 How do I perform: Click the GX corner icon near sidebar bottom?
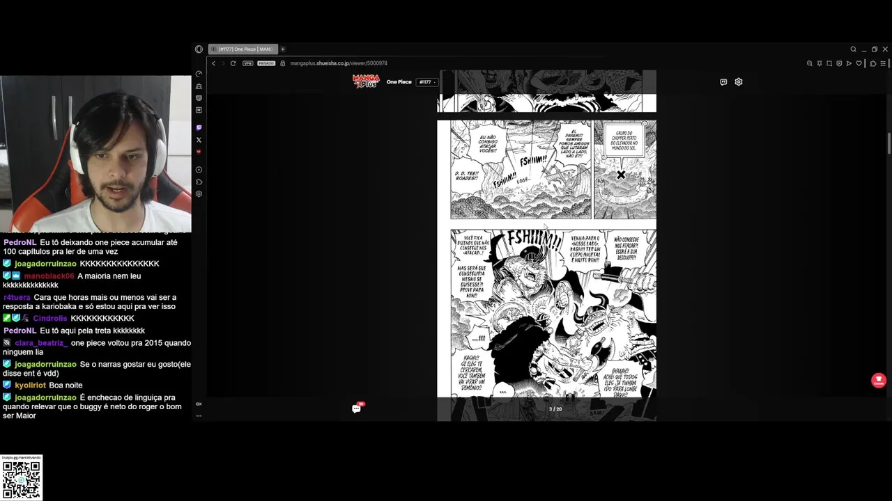point(199,404)
